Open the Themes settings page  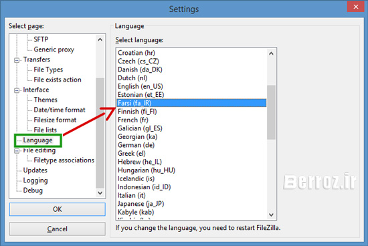coord(45,100)
